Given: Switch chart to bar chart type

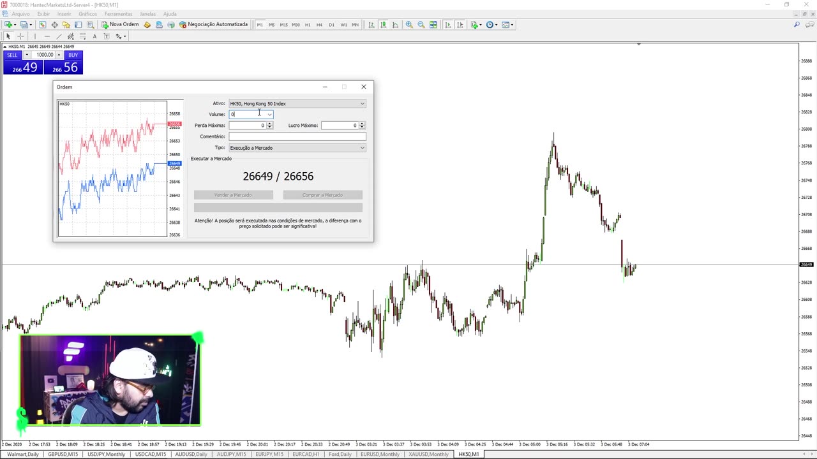Looking at the screenshot, I should tap(371, 24).
